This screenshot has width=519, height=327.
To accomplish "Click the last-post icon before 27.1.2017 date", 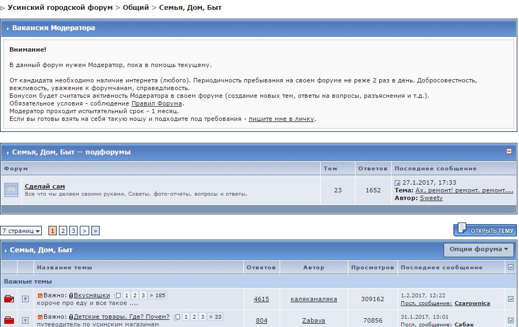I will click(397, 182).
